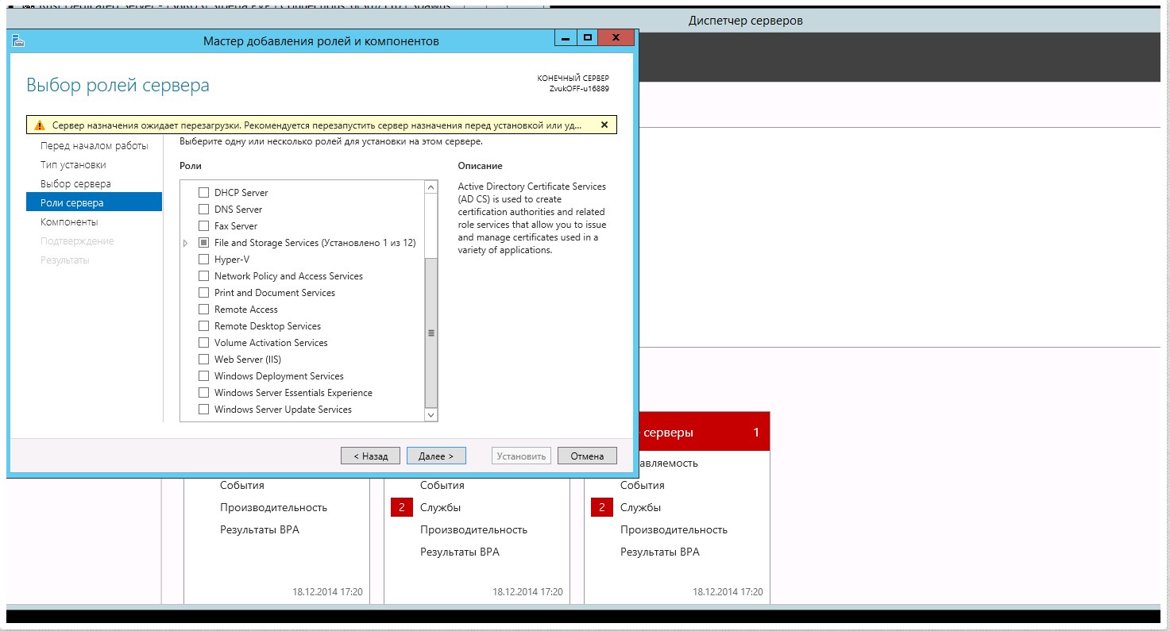Dismiss the restart warning banner with X
Screen dimensions: 1170x631
click(x=604, y=125)
